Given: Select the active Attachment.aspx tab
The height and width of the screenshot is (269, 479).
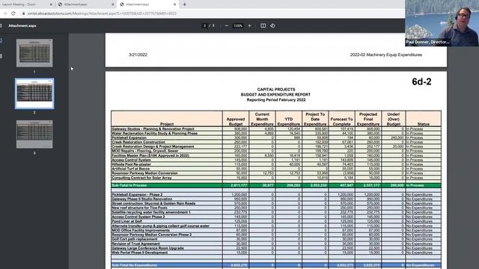Looking at the screenshot, I should [148, 4].
